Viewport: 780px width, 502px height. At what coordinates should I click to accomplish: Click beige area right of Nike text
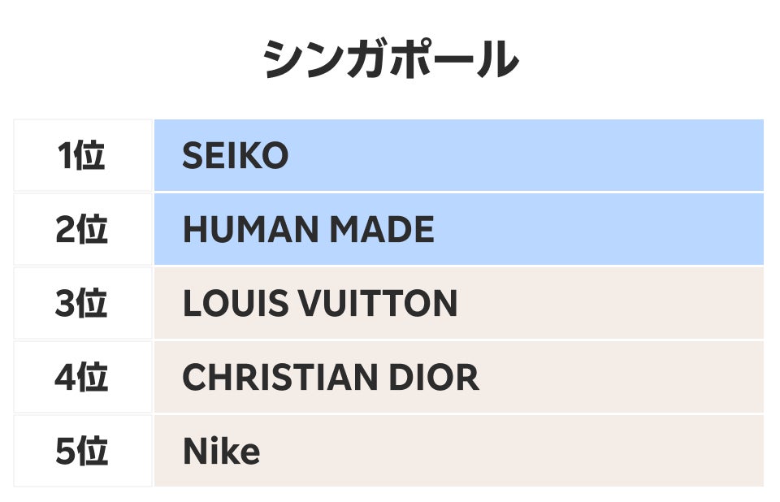coord(512,452)
